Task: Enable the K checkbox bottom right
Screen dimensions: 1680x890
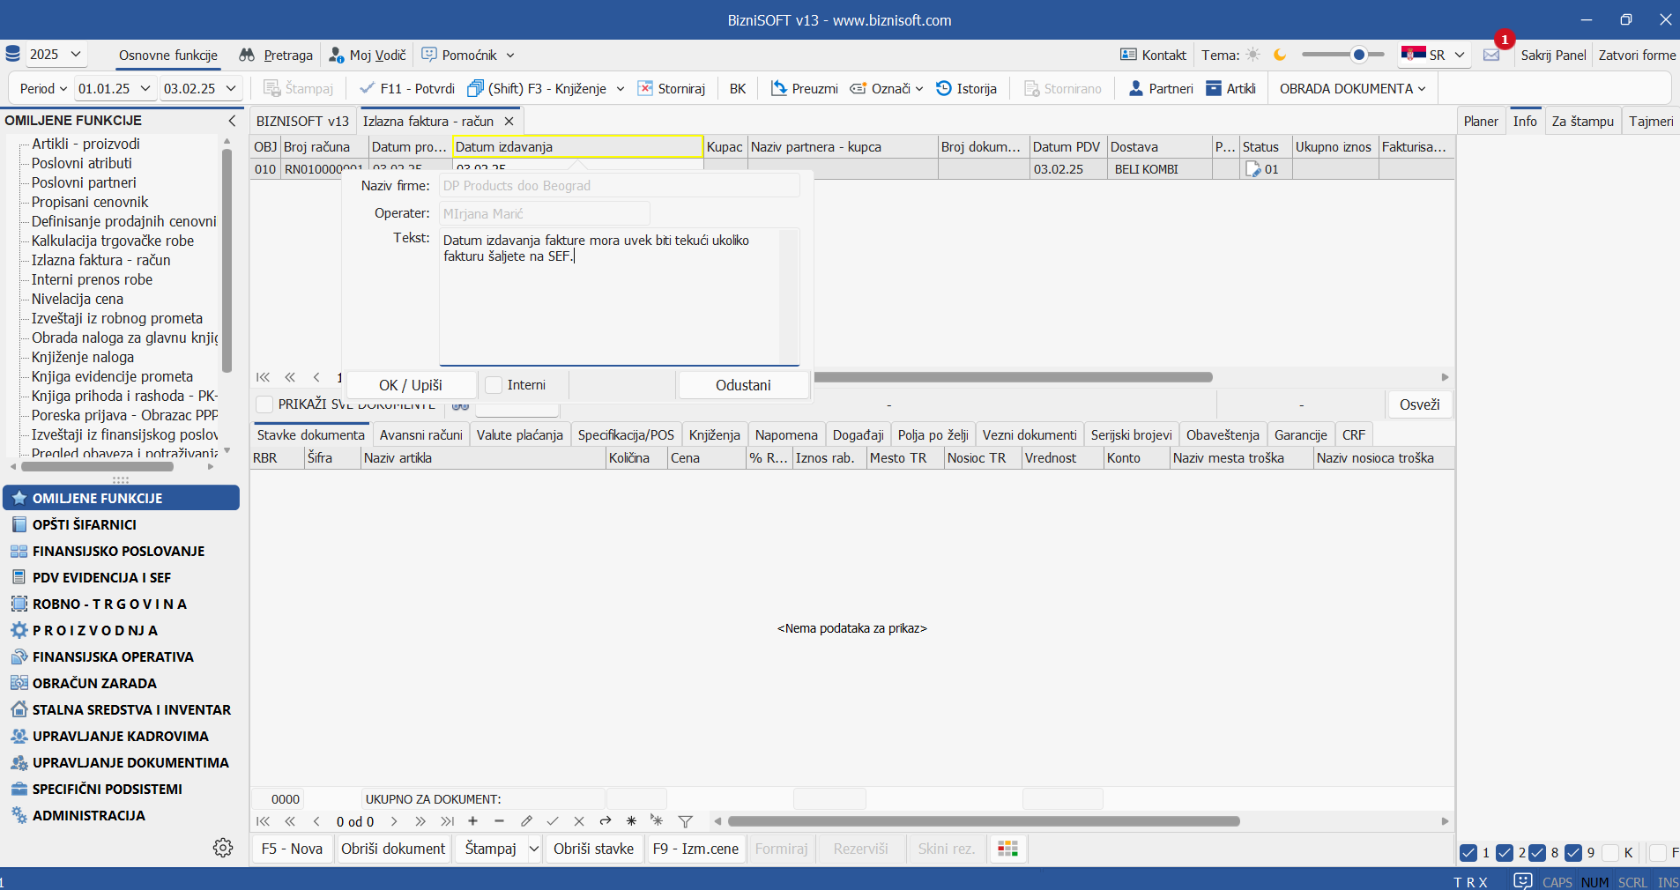Action: pos(1610,853)
